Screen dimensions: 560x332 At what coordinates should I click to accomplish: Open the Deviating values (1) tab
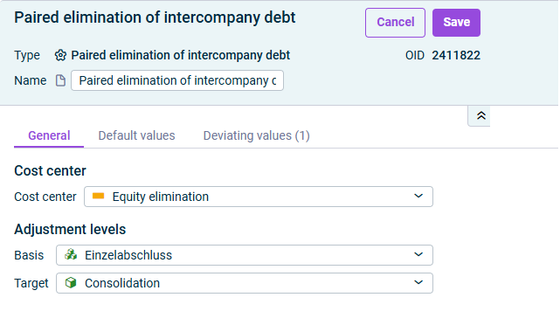coord(257,135)
